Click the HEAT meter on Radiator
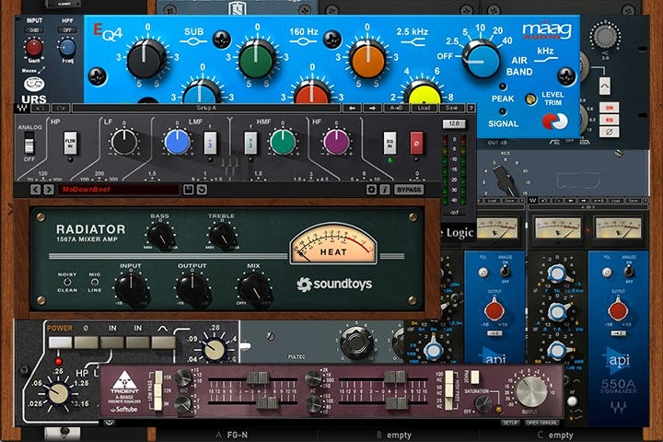The image size is (663, 442). click(x=332, y=244)
